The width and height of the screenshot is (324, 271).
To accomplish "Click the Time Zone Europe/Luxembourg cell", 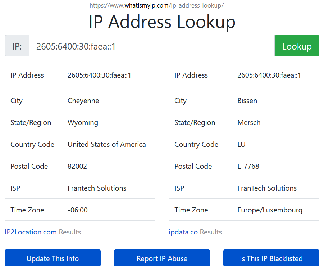I will click(268, 210).
